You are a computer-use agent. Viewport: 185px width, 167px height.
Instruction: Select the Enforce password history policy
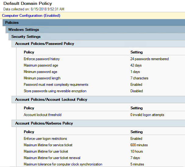42,59
